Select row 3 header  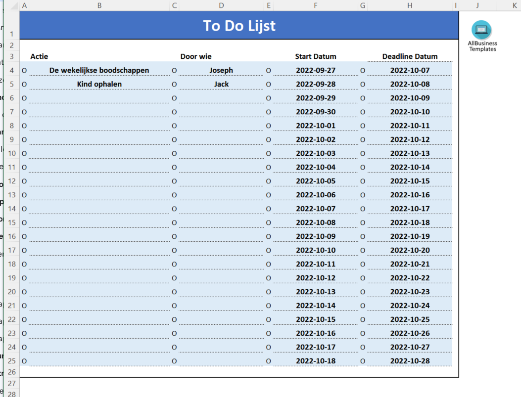tap(12, 56)
